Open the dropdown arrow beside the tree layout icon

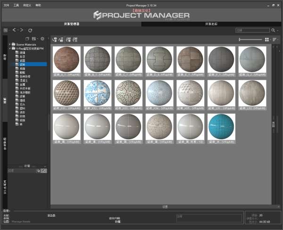pyautogui.click(x=37, y=39)
